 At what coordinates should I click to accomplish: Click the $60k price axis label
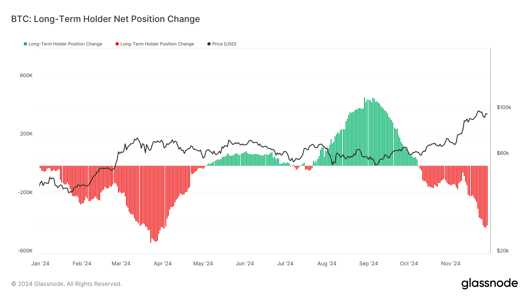click(503, 153)
